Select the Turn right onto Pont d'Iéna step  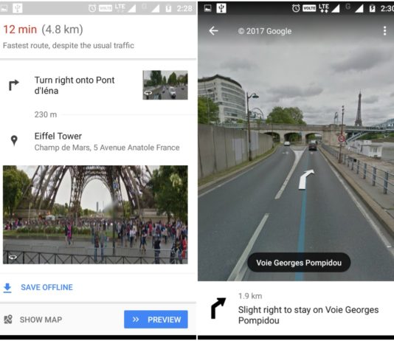[98, 85]
